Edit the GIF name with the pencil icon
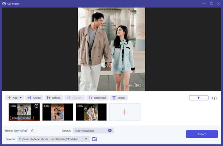 click(x=32, y=130)
